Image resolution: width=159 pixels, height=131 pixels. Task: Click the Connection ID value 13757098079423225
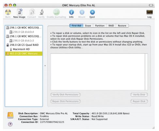coord(52,122)
